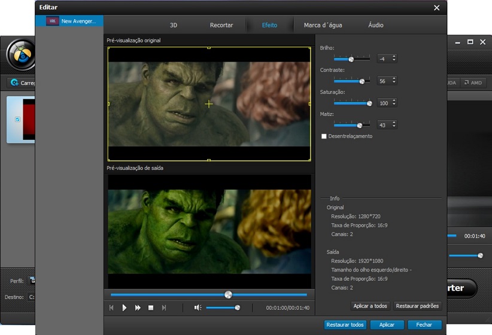Toggle the file checkbox in main window list

click(x=17, y=119)
